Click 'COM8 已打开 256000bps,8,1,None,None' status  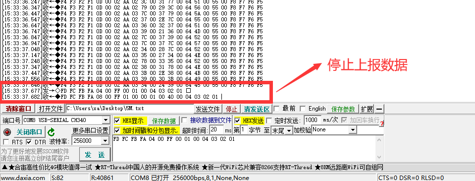[x=190, y=178]
